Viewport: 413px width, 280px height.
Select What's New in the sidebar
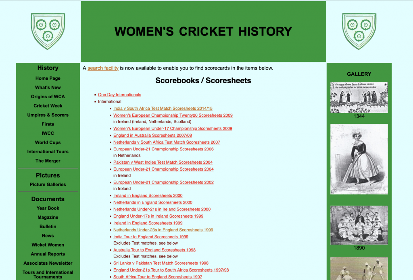coord(48,87)
